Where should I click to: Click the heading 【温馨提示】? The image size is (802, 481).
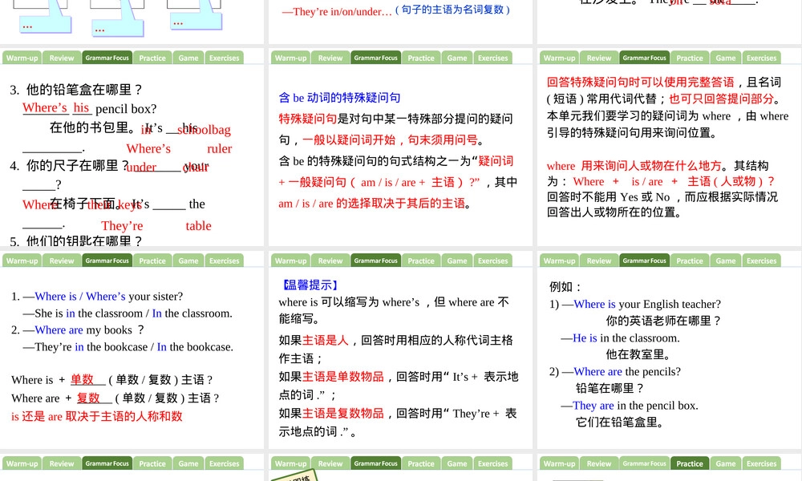(x=310, y=285)
